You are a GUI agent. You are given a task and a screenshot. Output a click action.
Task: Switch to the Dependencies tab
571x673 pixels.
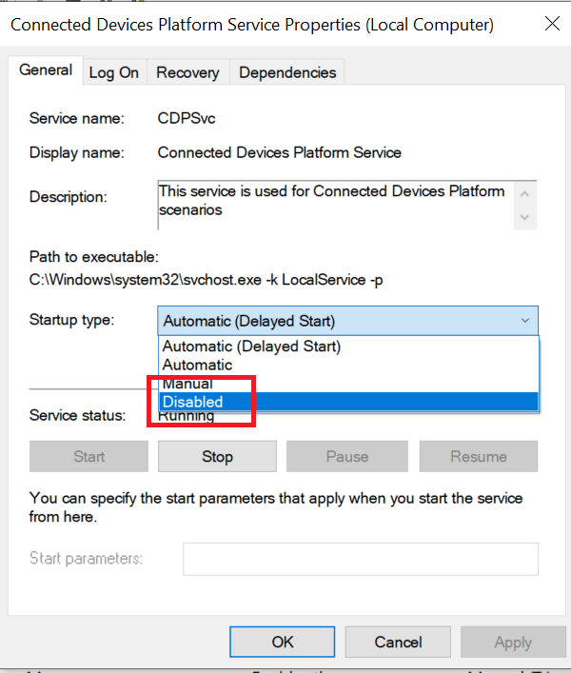[x=287, y=72]
